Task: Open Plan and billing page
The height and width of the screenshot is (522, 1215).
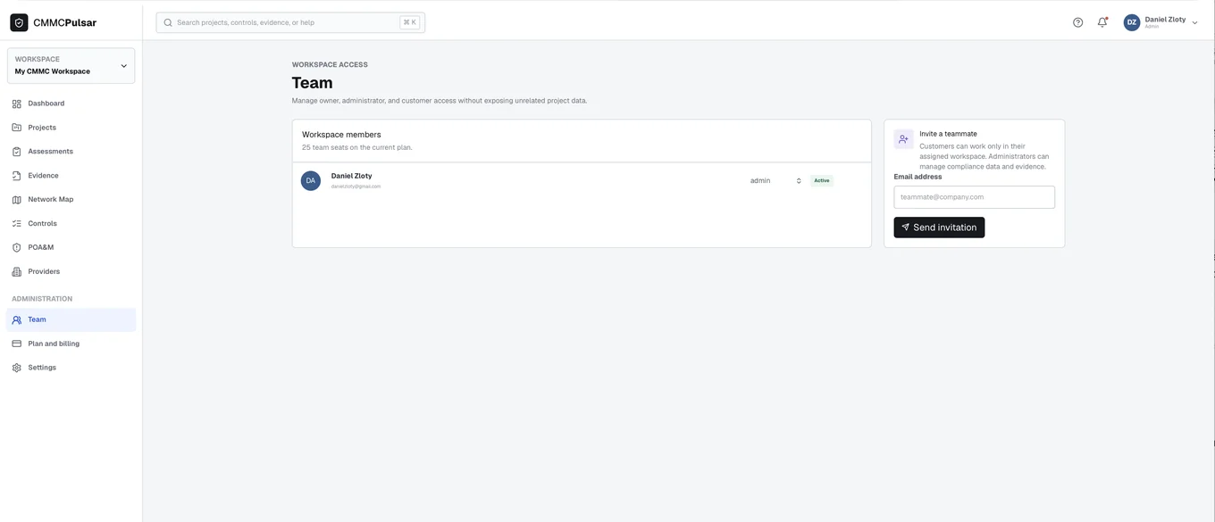Action: pos(71,344)
